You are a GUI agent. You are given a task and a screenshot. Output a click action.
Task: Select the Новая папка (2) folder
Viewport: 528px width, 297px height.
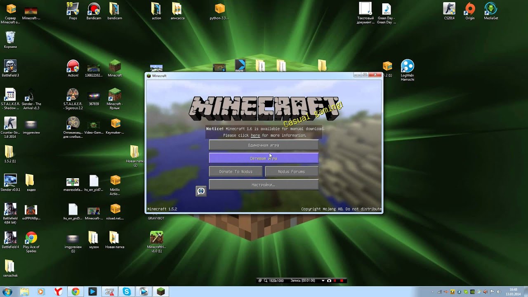[135, 156]
